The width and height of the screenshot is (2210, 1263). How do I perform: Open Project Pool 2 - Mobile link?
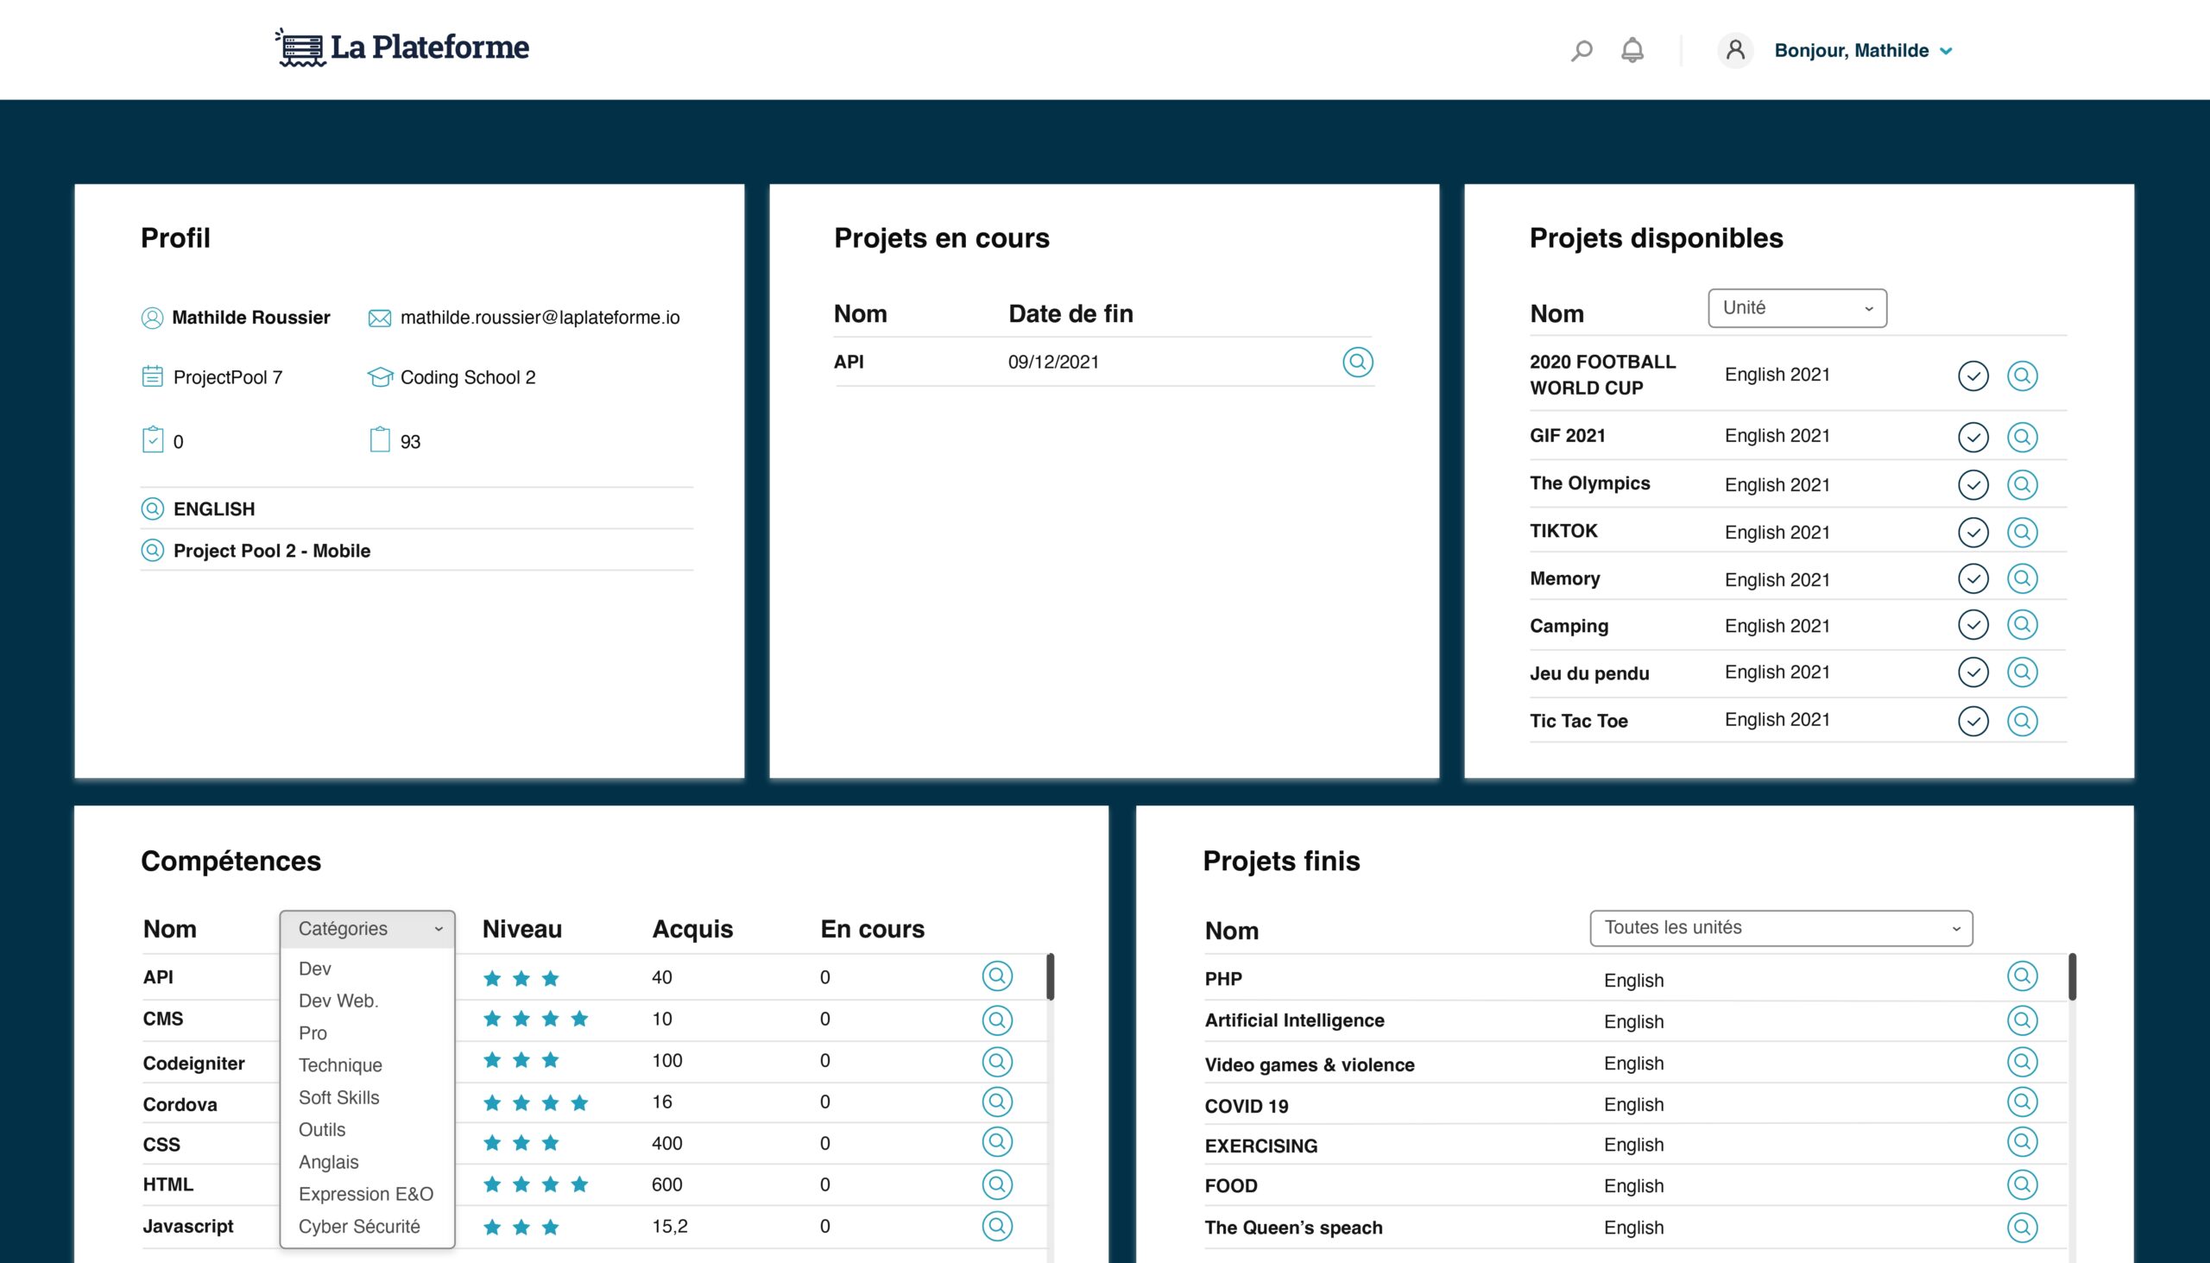[271, 551]
